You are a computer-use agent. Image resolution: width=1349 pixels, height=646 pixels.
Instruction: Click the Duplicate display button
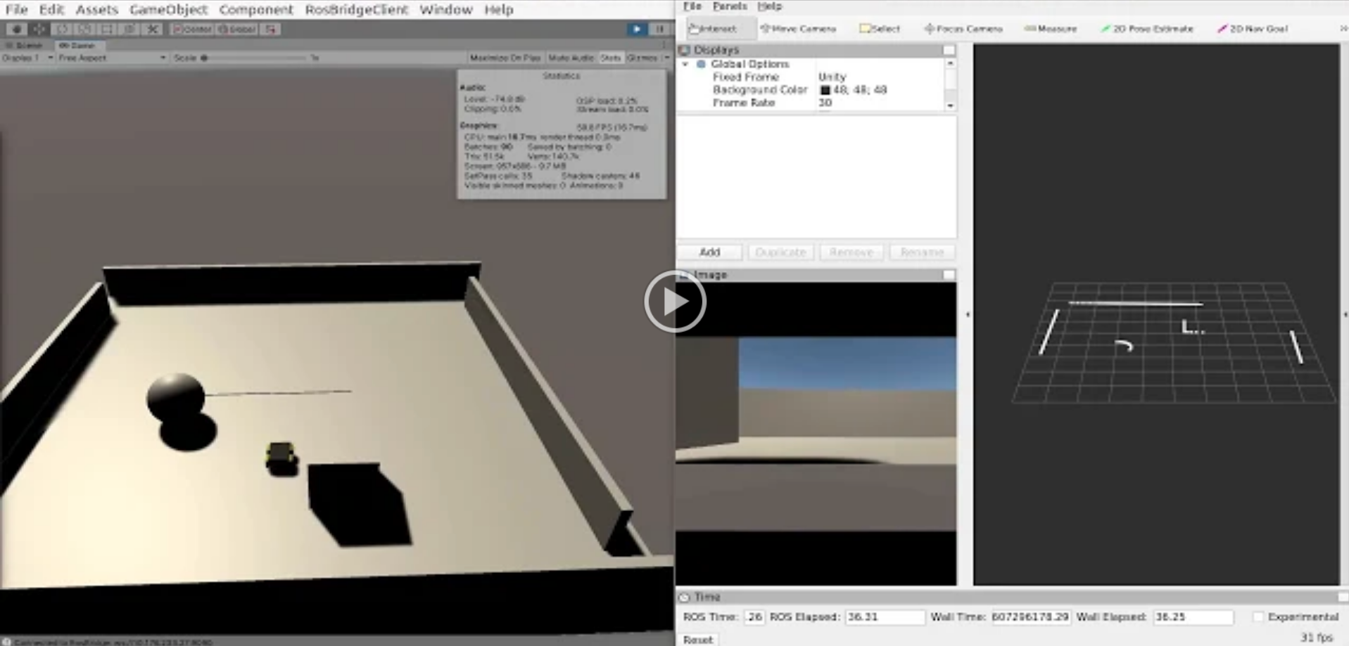click(780, 252)
